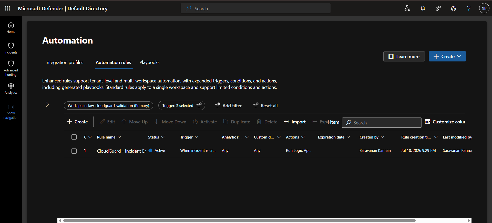
Task: Open the help question mark
Action: click(x=469, y=8)
